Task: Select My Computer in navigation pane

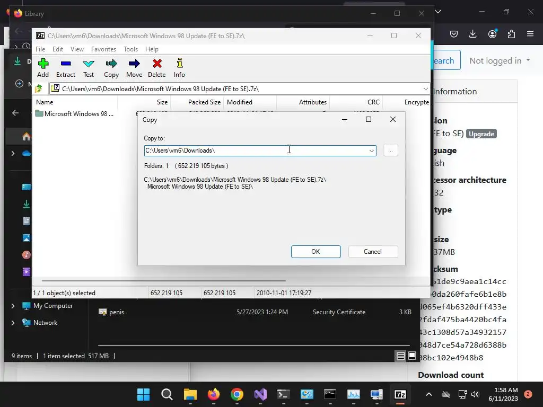Action: (x=47, y=306)
